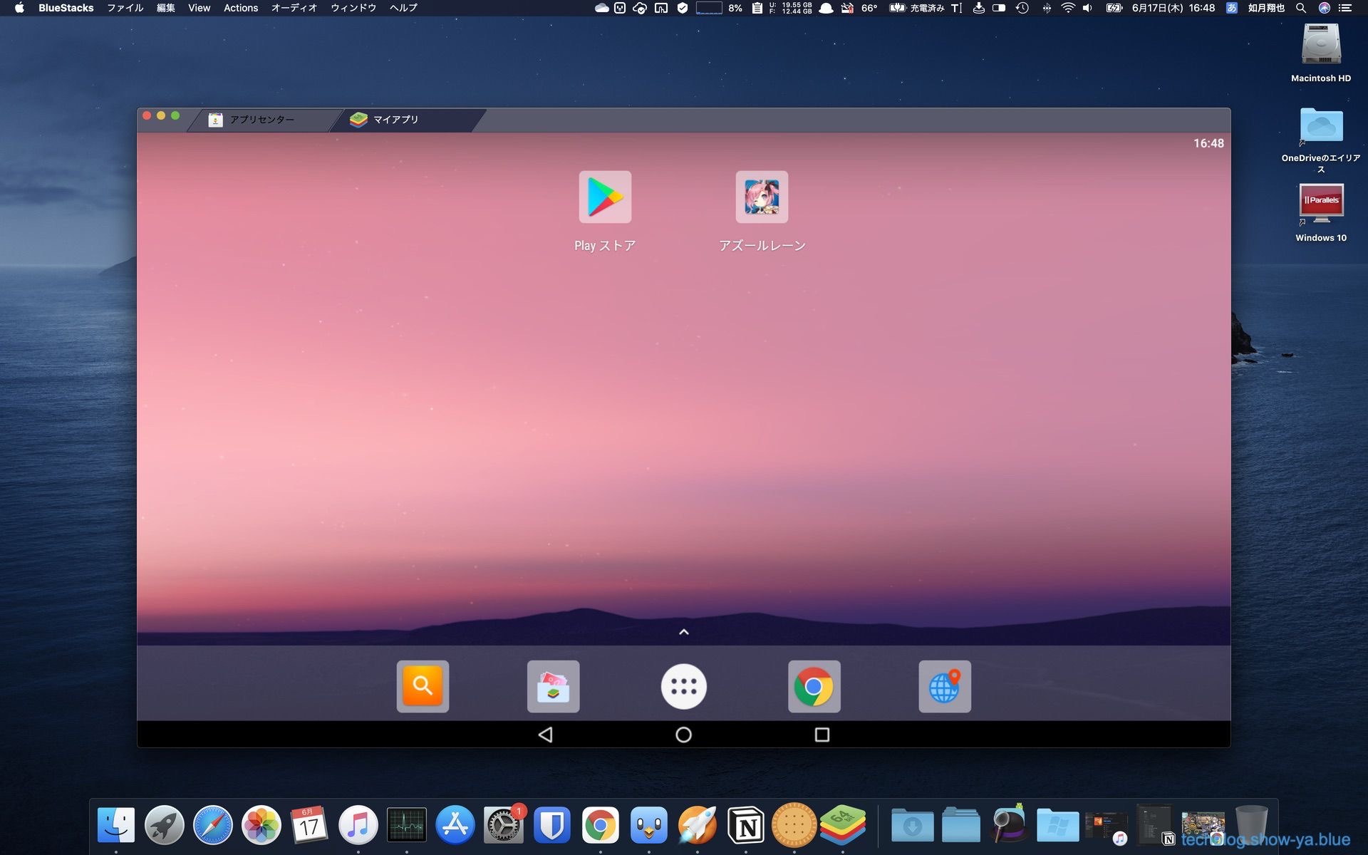The width and height of the screenshot is (1368, 855).
Task: Open volume control in the menu bar
Action: pyautogui.click(x=1087, y=8)
